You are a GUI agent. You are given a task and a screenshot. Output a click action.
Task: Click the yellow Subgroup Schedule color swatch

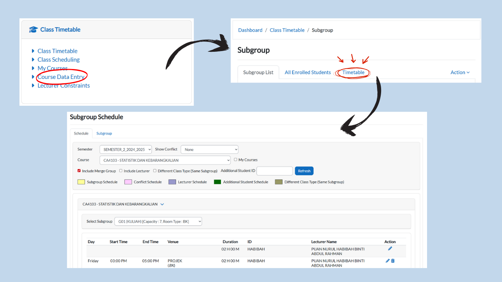point(81,182)
